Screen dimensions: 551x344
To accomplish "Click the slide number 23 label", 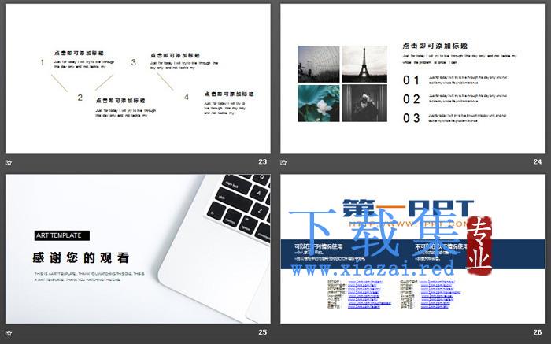I will pyautogui.click(x=262, y=161).
